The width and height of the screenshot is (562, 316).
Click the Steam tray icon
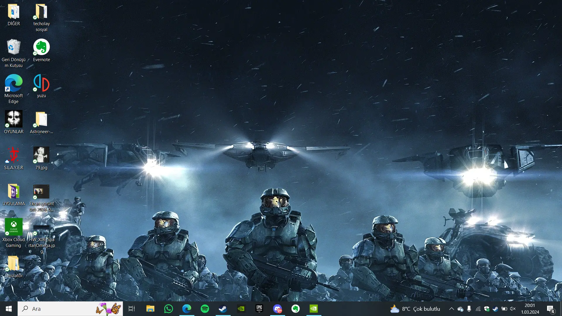click(x=495, y=309)
